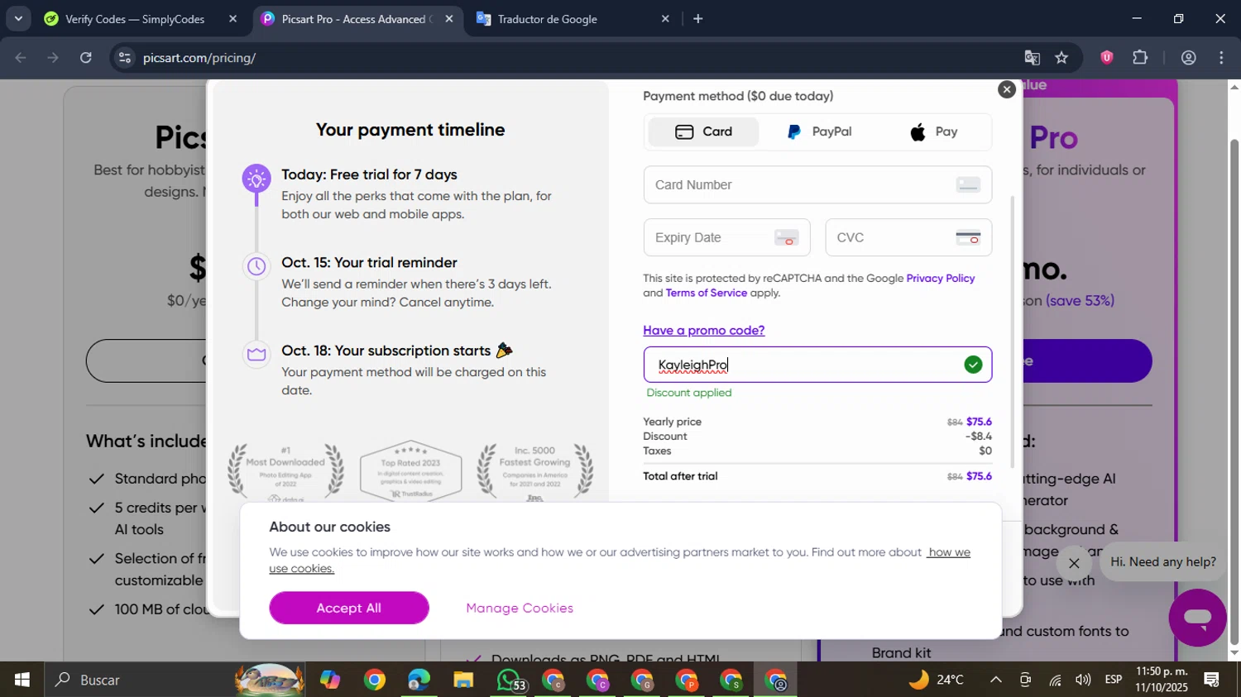This screenshot has width=1241, height=697.
Task: Dismiss the 'Need any help?' chat bubble
Action: coord(1073,563)
